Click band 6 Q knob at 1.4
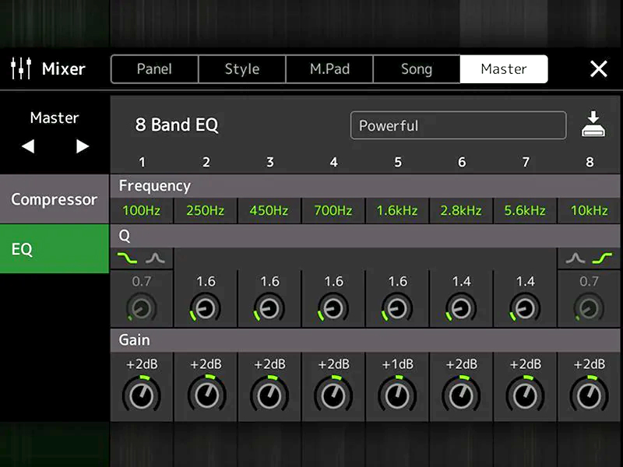This screenshot has height=467, width=623. click(x=461, y=307)
